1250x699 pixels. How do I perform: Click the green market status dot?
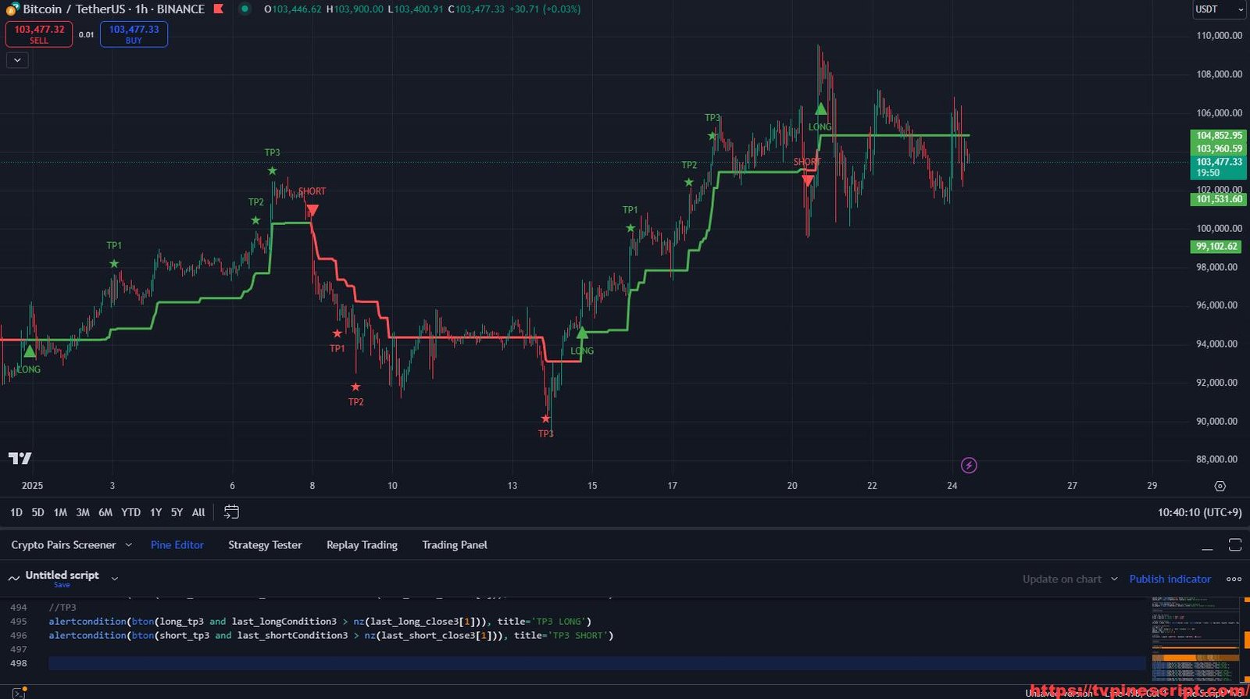[x=245, y=9]
